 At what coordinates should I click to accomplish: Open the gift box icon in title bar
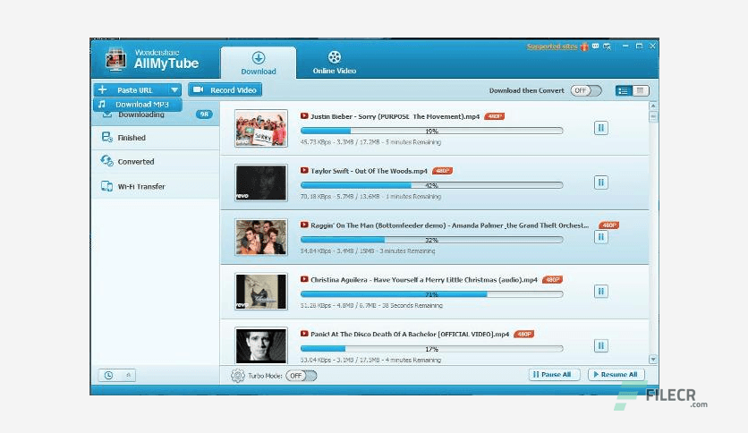click(x=584, y=47)
